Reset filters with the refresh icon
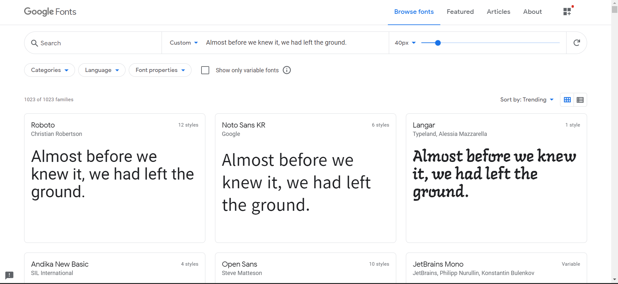The height and width of the screenshot is (284, 618). [576, 43]
